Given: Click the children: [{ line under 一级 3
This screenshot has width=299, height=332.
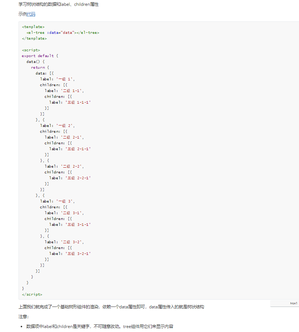Looking at the screenshot, I should (54, 207).
